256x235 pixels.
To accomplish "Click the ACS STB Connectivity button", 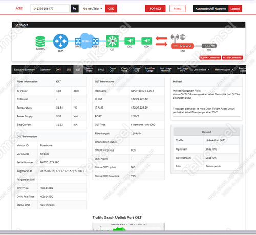I will 232,58.
